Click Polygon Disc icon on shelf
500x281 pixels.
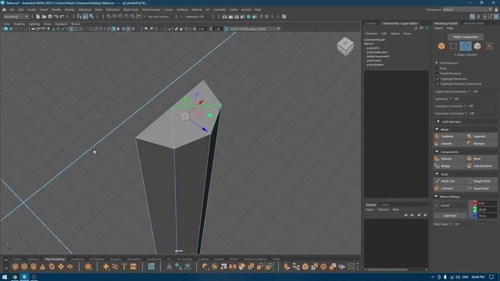point(70,266)
